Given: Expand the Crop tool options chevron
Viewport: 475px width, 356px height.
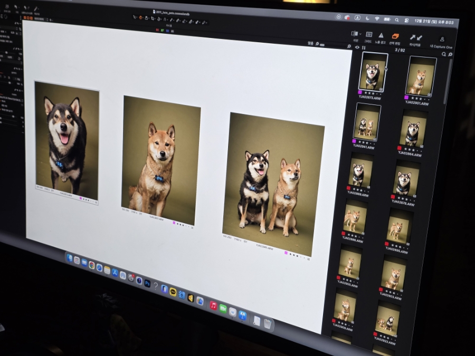Looking at the screenshot, I should tap(155, 19).
